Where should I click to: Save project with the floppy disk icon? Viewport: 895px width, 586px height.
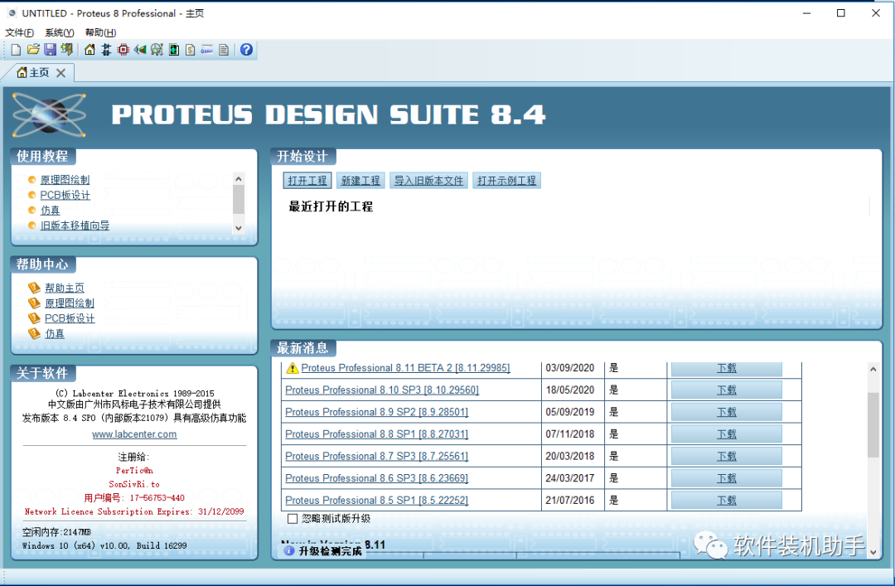pos(51,50)
